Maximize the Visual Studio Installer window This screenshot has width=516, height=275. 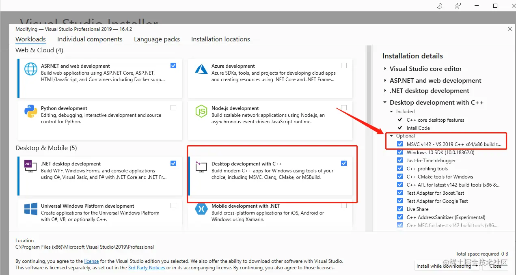495,6
